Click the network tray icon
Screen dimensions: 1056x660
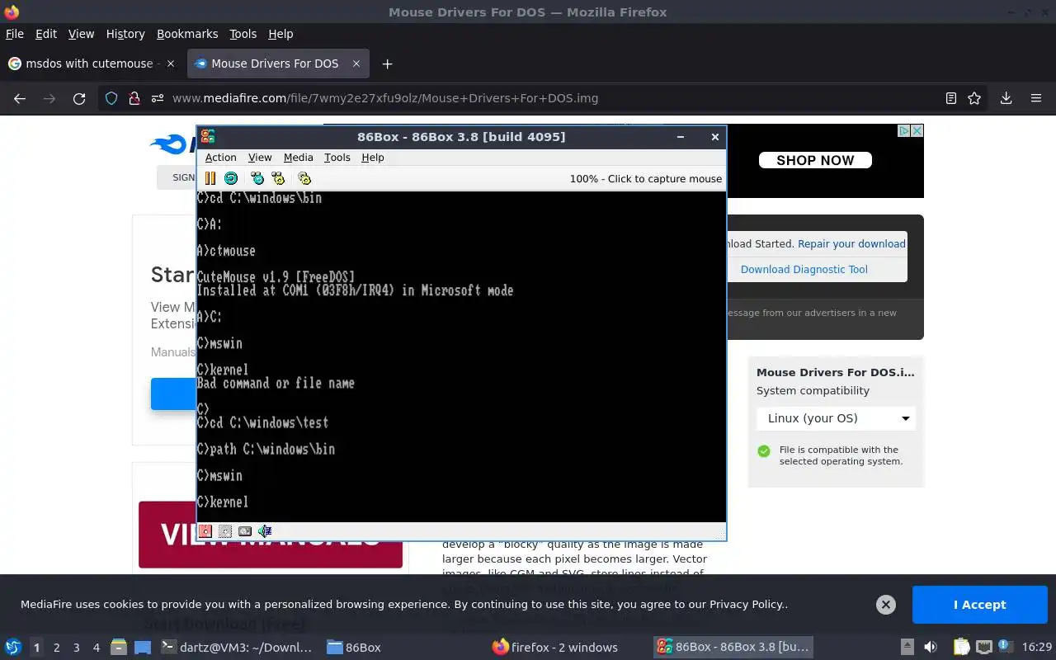tap(983, 647)
